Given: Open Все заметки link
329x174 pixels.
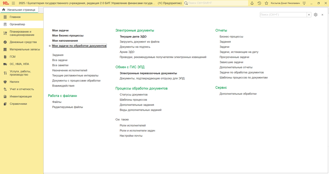Looking at the screenshot, I should click(x=60, y=65).
